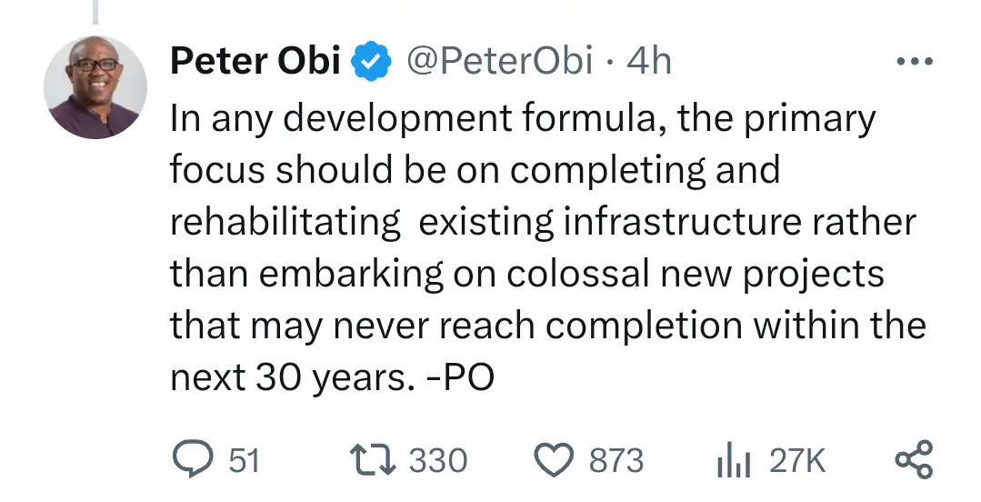Screen dimensions: 981x502
Task: Open the view analytics bar chart icon
Action: pos(732,461)
